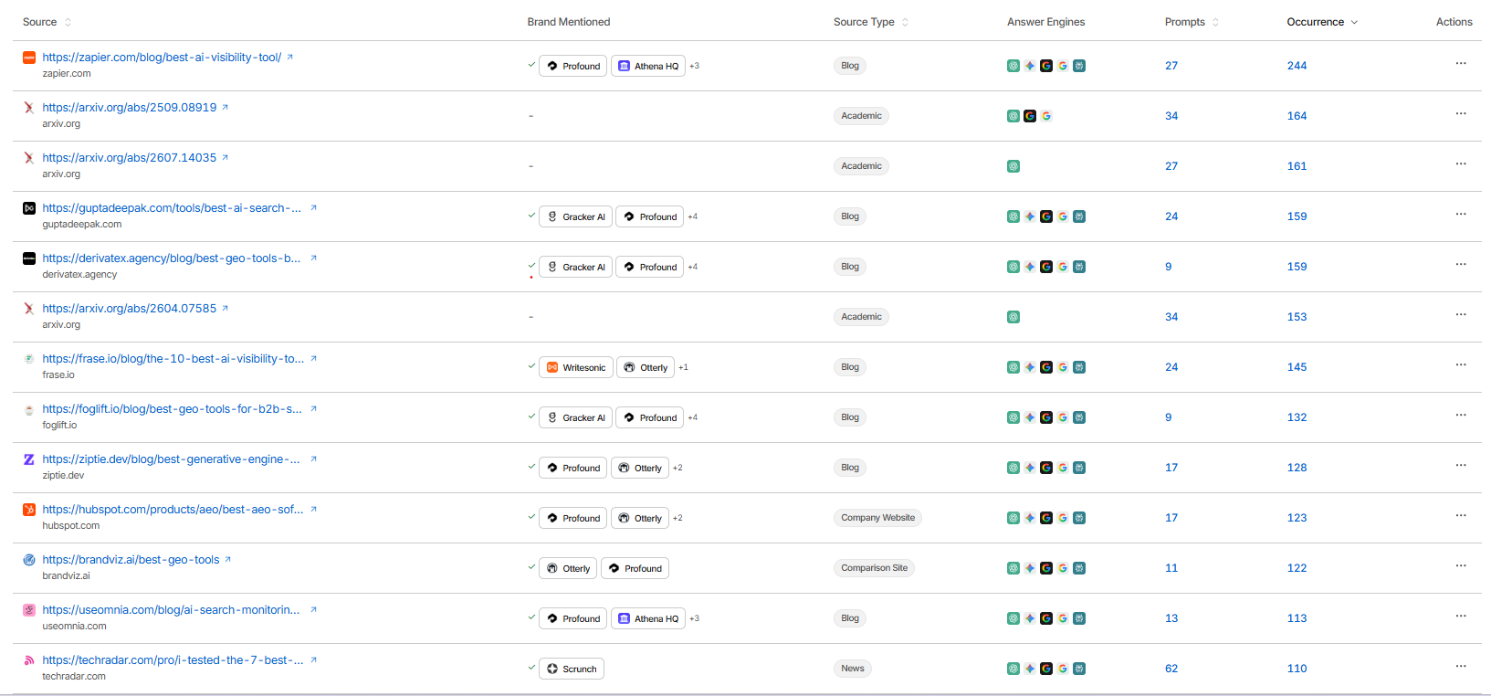Click the ChatGPT icon in the techradar row
This screenshot has width=1491, height=696.
click(x=1013, y=669)
